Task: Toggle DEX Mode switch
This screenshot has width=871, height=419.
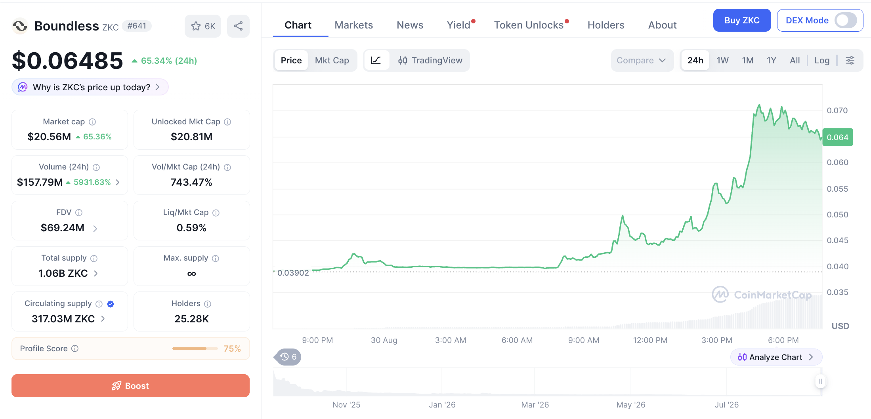Action: (845, 20)
